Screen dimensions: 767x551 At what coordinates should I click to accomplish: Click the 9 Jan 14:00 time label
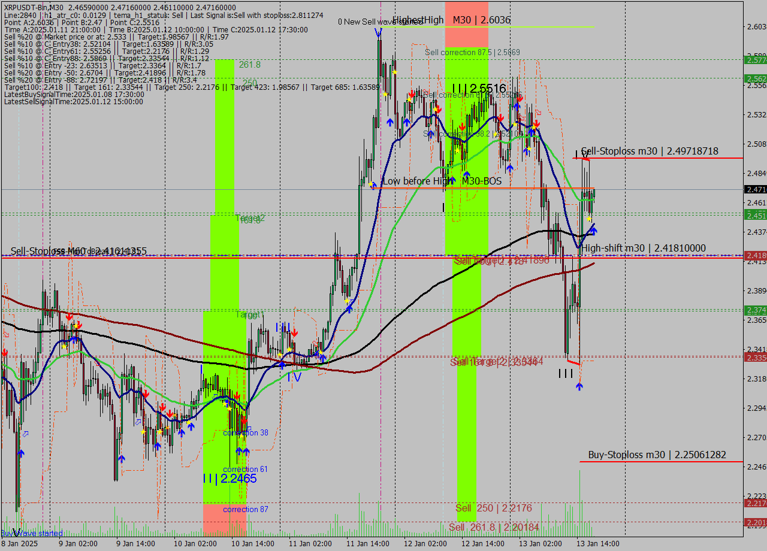[x=135, y=544]
